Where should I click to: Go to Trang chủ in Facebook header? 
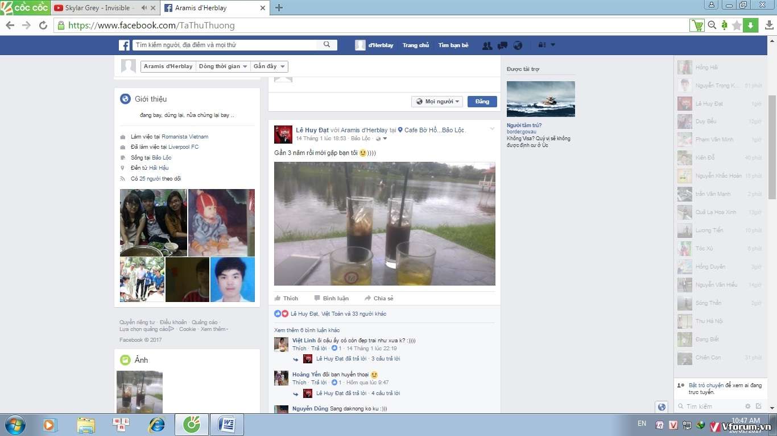415,45
